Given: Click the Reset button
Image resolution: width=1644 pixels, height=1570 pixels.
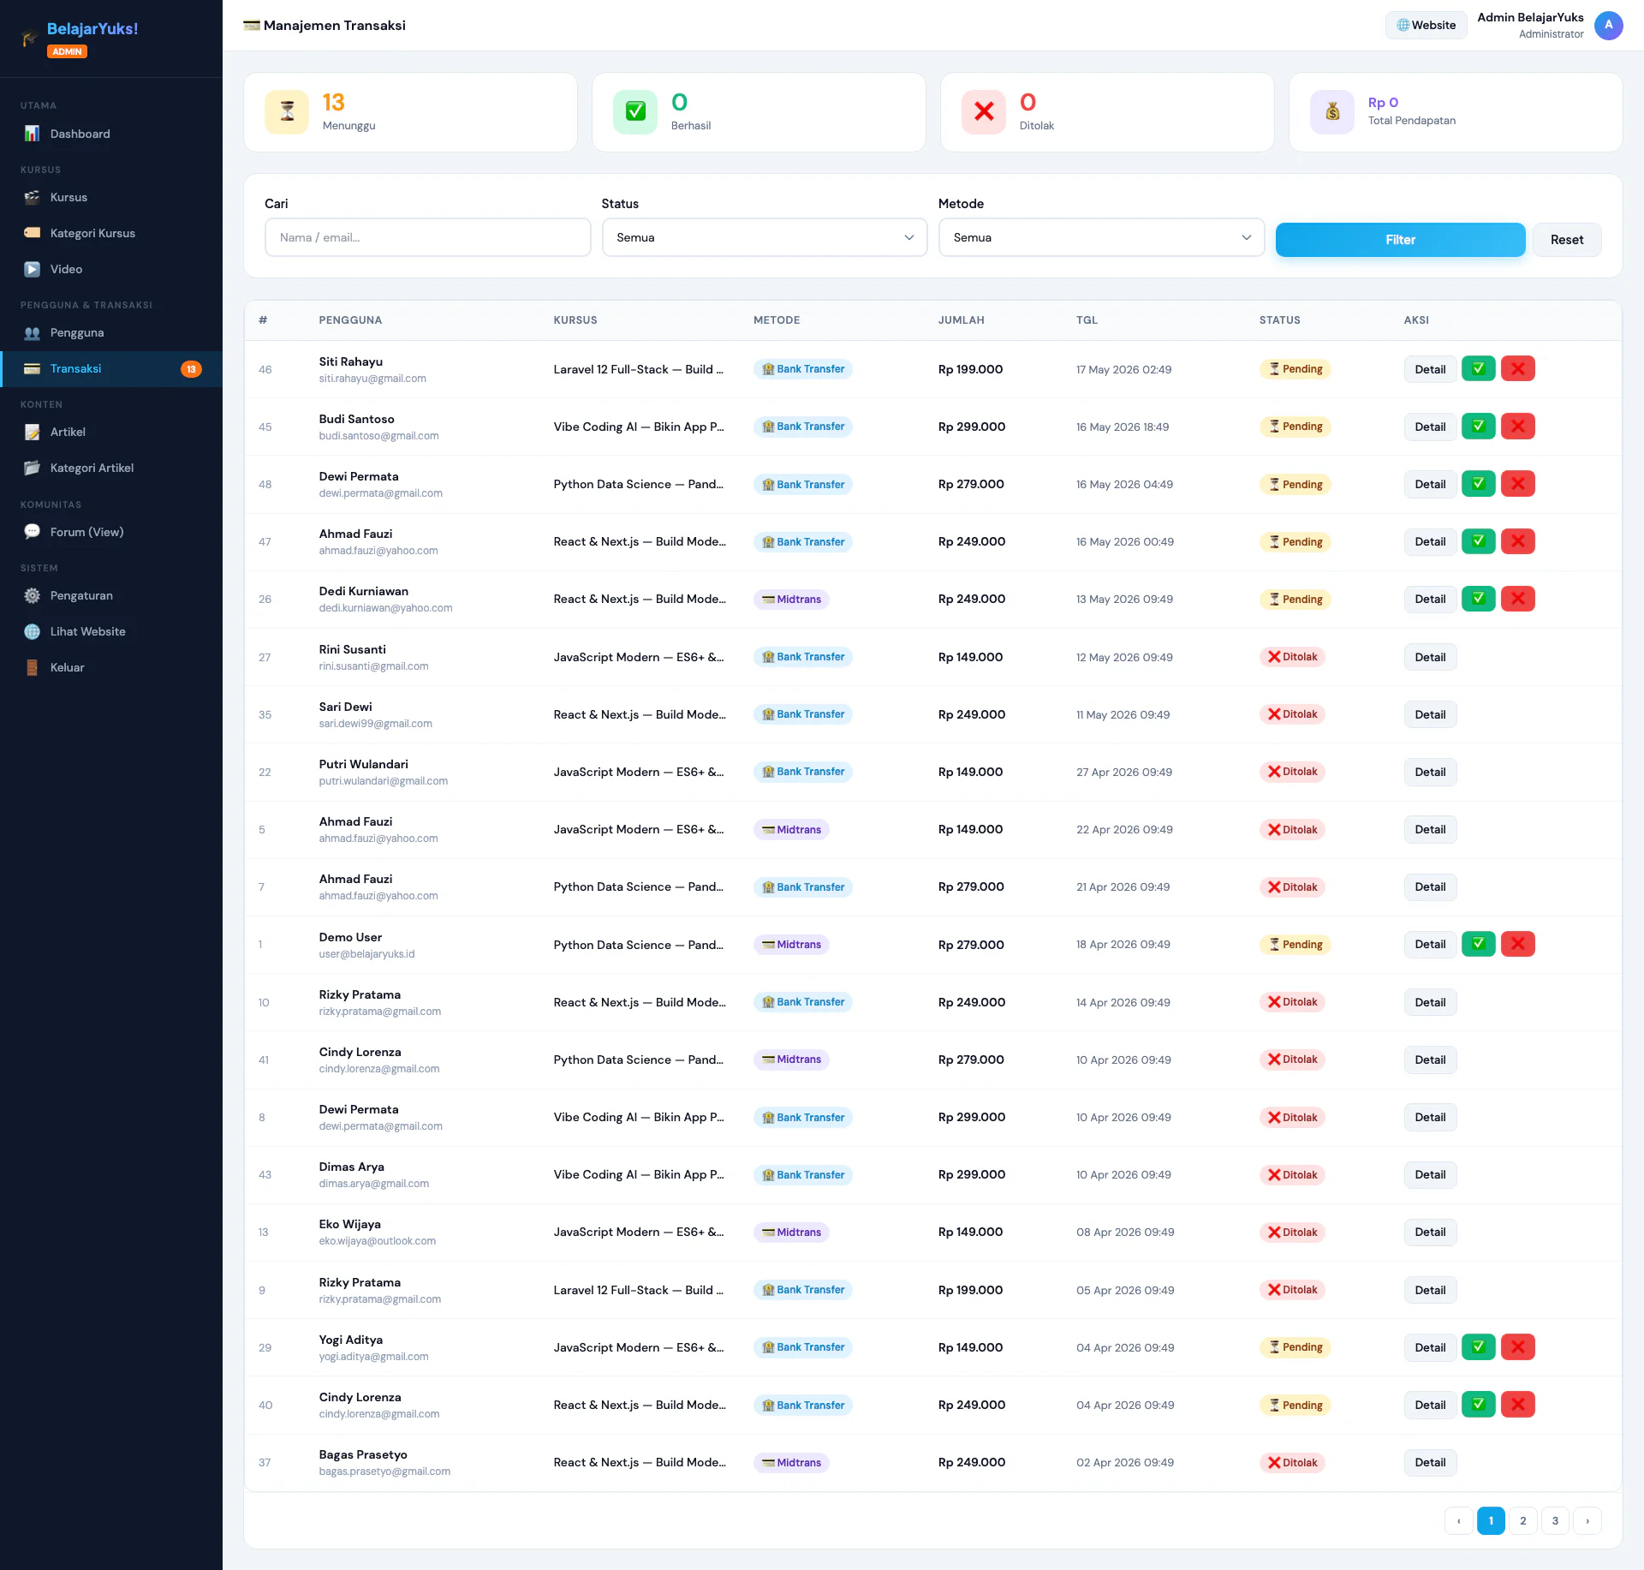Looking at the screenshot, I should pos(1566,240).
